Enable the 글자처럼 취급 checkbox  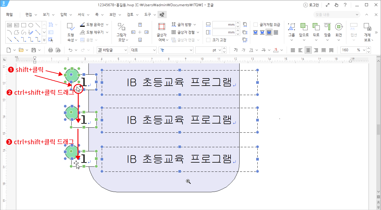(x=256, y=25)
